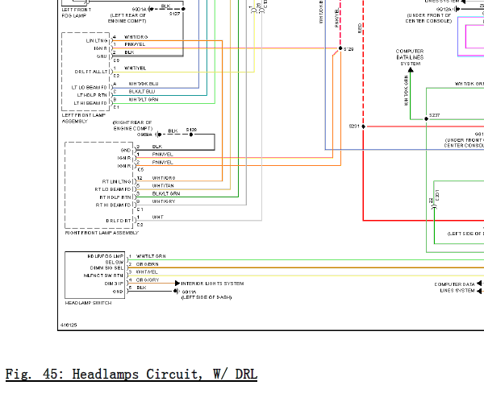Image resolution: width=484 pixels, height=406 pixels.
Task: Select the (LEFT SIDE OF DASH) location note
Action: (x=207, y=297)
